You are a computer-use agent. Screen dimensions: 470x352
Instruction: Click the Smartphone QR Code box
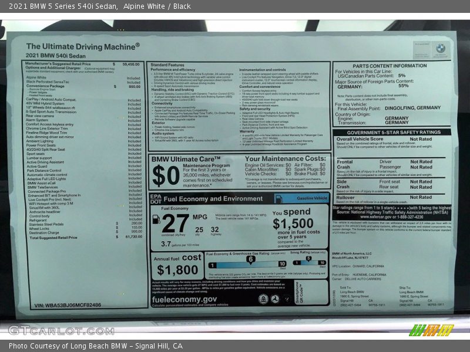300,292
